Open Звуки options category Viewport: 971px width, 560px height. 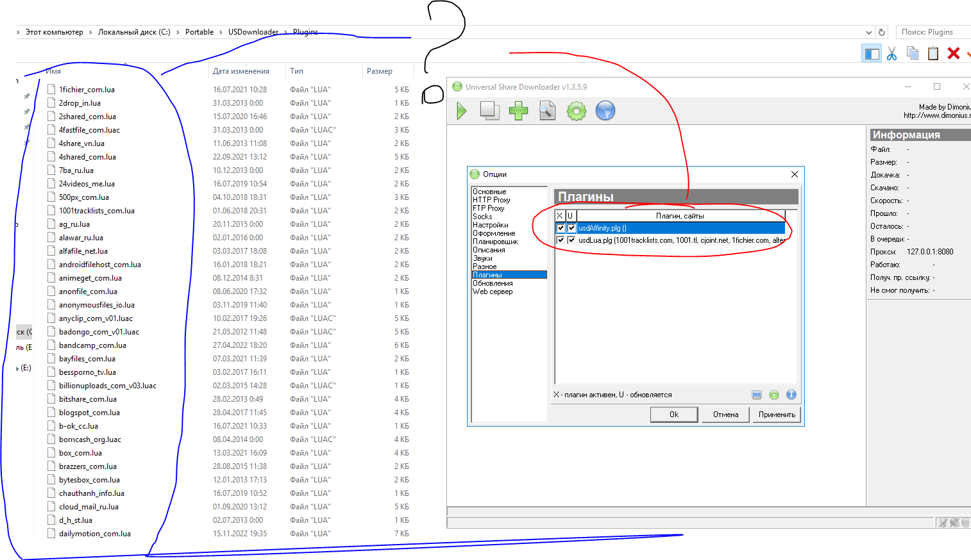pyautogui.click(x=482, y=258)
